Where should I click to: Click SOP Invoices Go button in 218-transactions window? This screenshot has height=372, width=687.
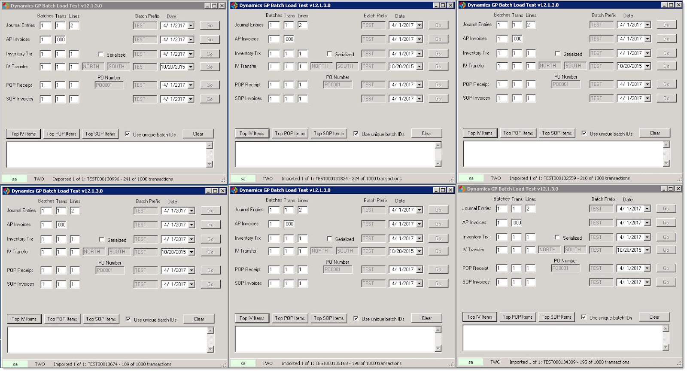666,98
